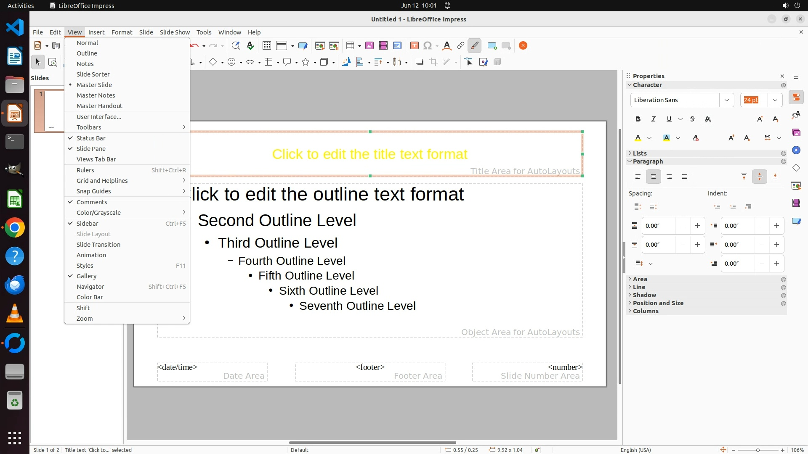Open the font name dropdown arrow

tap(726, 100)
